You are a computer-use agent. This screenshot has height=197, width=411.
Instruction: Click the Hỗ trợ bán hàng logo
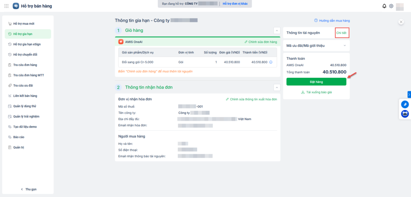pos(16,6)
